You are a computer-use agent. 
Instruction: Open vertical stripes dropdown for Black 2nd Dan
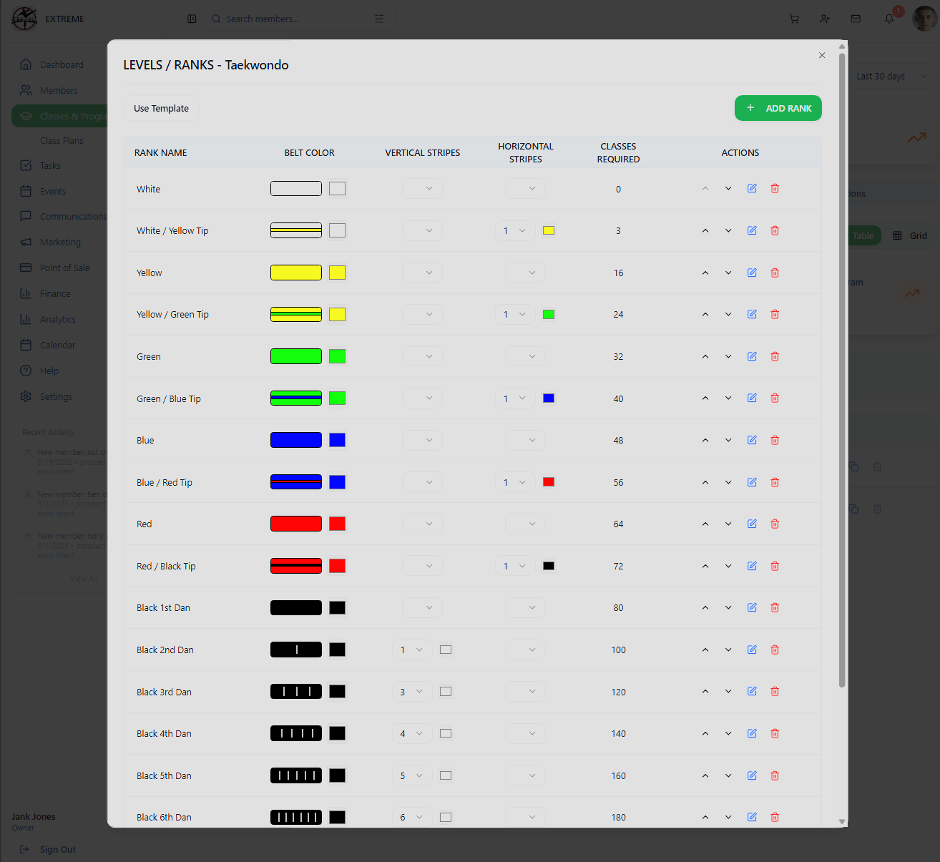coord(412,650)
